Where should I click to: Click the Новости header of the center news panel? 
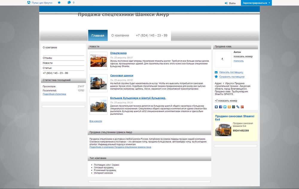[x=149, y=46]
